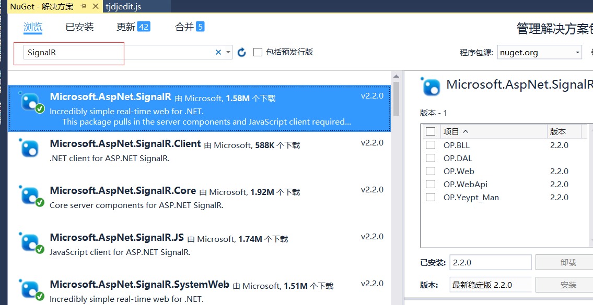
Task: Click the 版本 - 1 label in details pane
Action: (x=434, y=113)
